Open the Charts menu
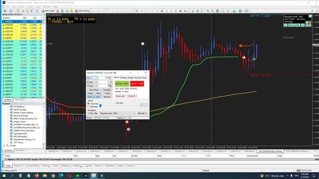The height and width of the screenshot is (179, 319). pyautogui.click(x=30, y=6)
